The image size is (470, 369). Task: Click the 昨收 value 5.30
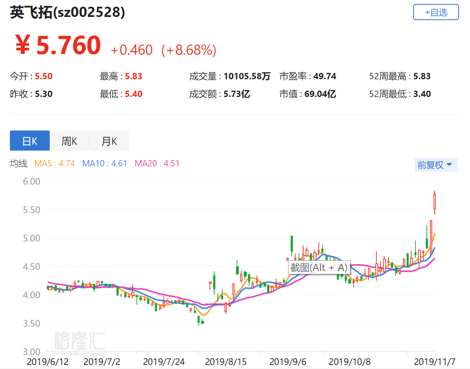[x=44, y=94]
